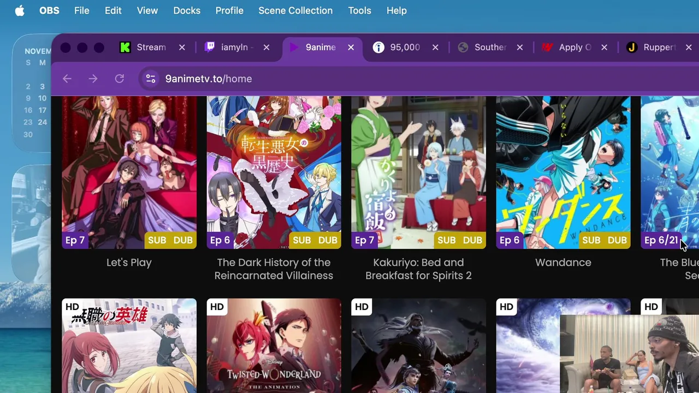Click the Twitch favicon on iamyln tab
The image size is (699, 393).
click(x=210, y=47)
